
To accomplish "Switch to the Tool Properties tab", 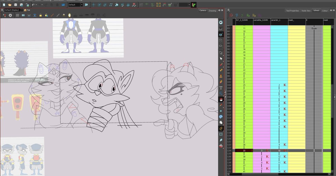I will tap(292, 11).
